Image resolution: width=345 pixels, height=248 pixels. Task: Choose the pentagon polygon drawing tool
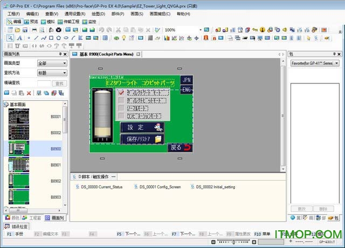tap(59, 38)
